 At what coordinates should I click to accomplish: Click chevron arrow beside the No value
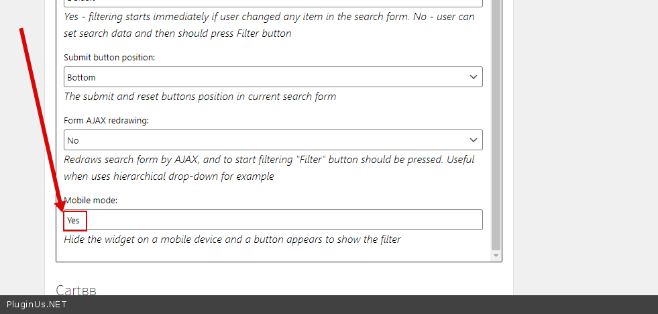[474, 140]
